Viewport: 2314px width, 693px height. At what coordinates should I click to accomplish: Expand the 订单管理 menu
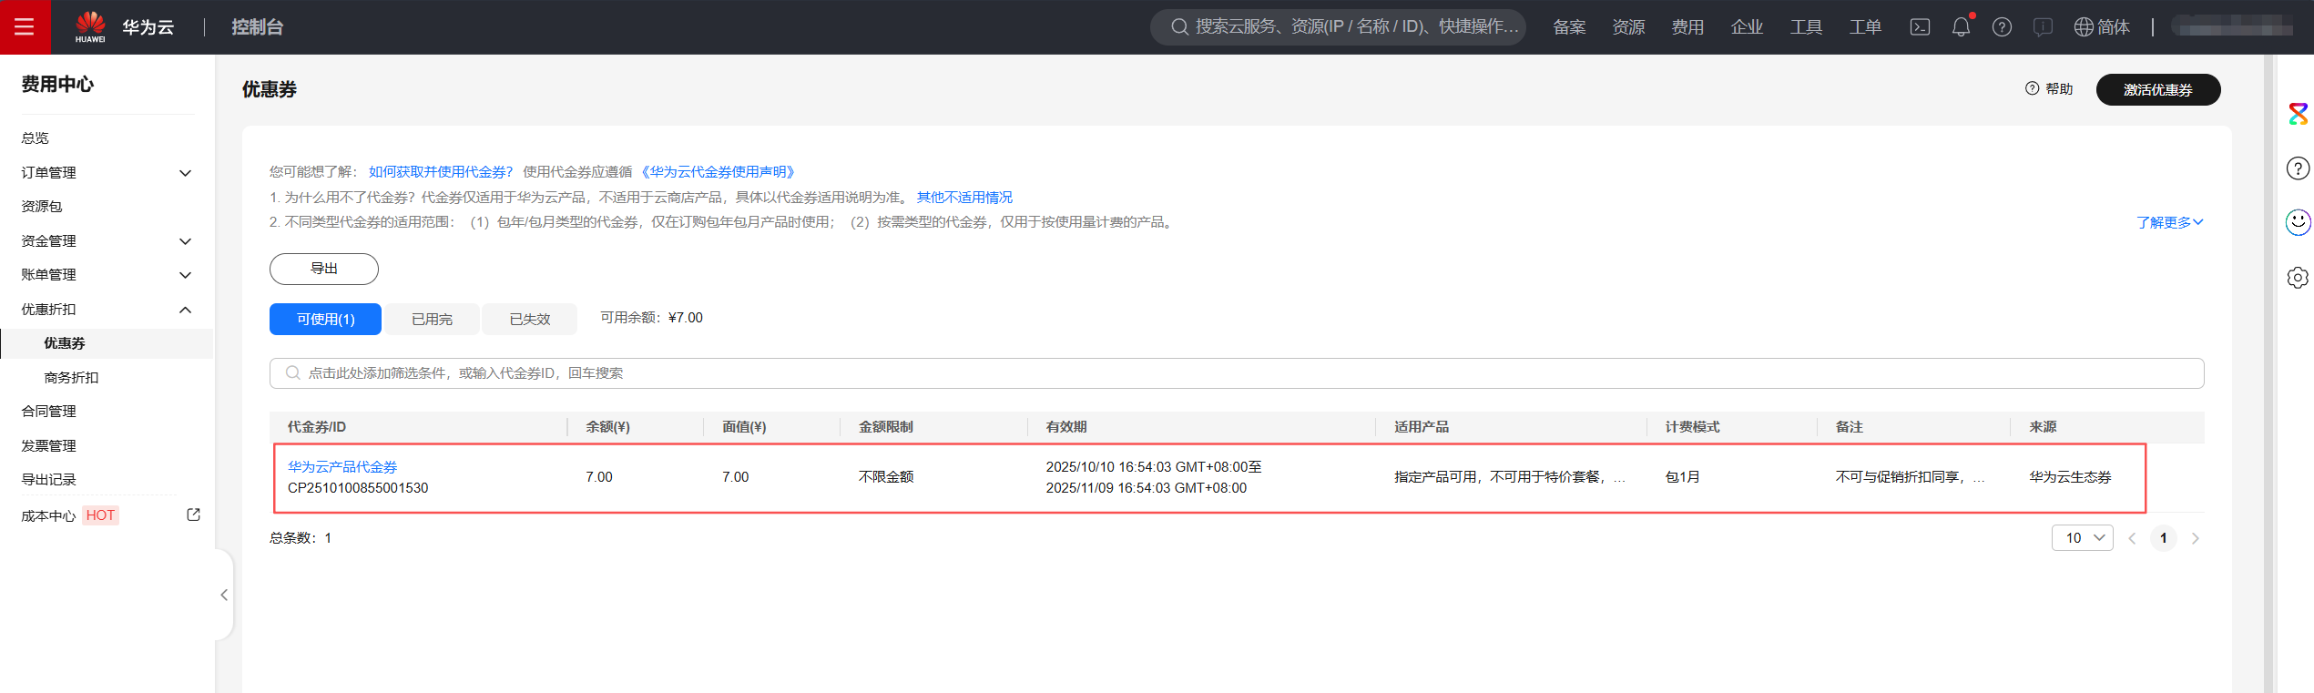pyautogui.click(x=185, y=173)
